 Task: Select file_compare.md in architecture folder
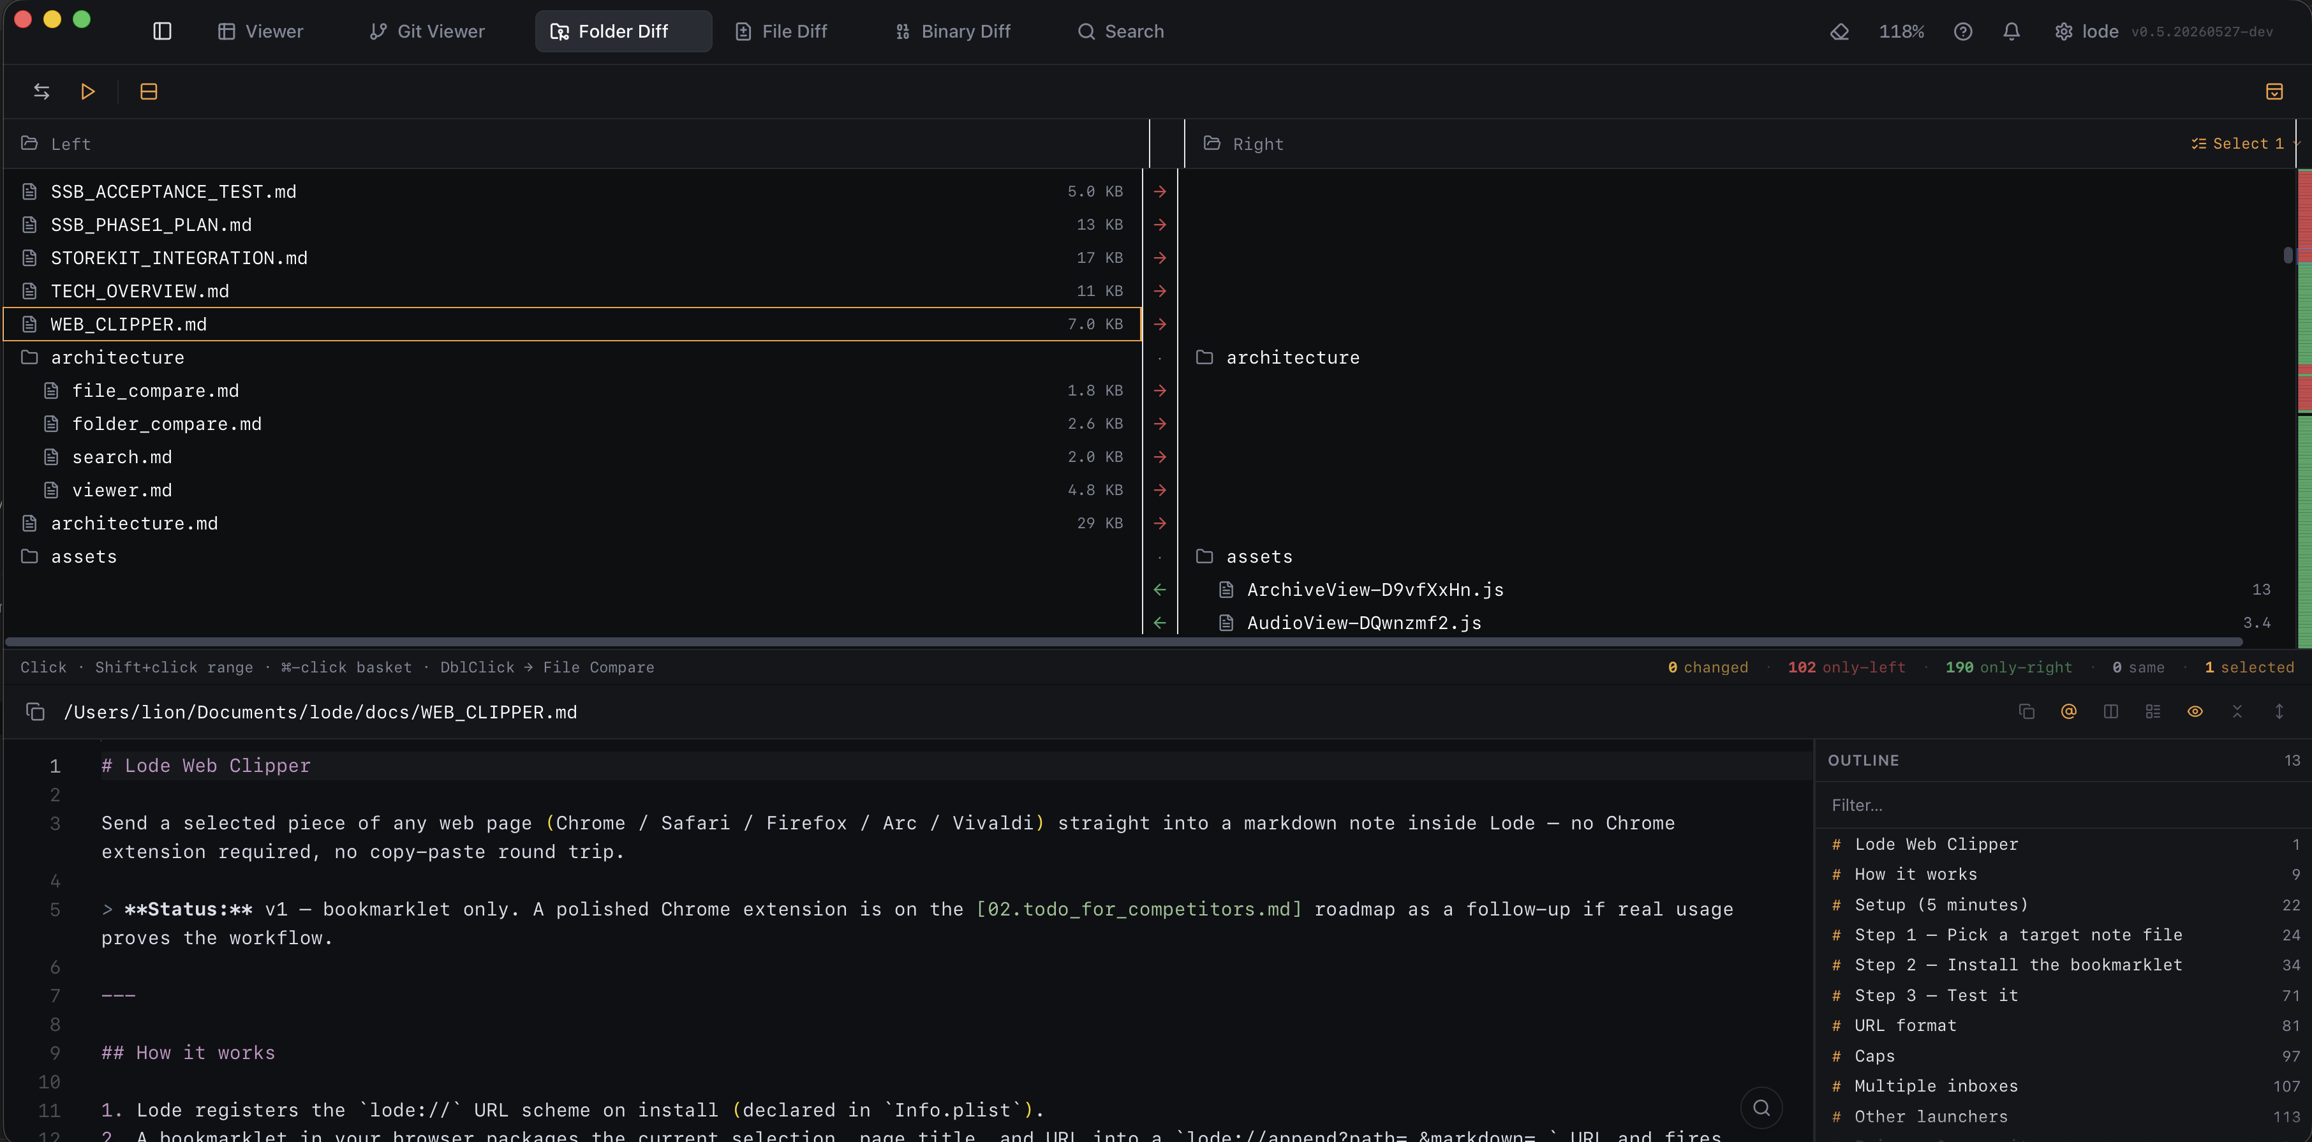pos(572,390)
